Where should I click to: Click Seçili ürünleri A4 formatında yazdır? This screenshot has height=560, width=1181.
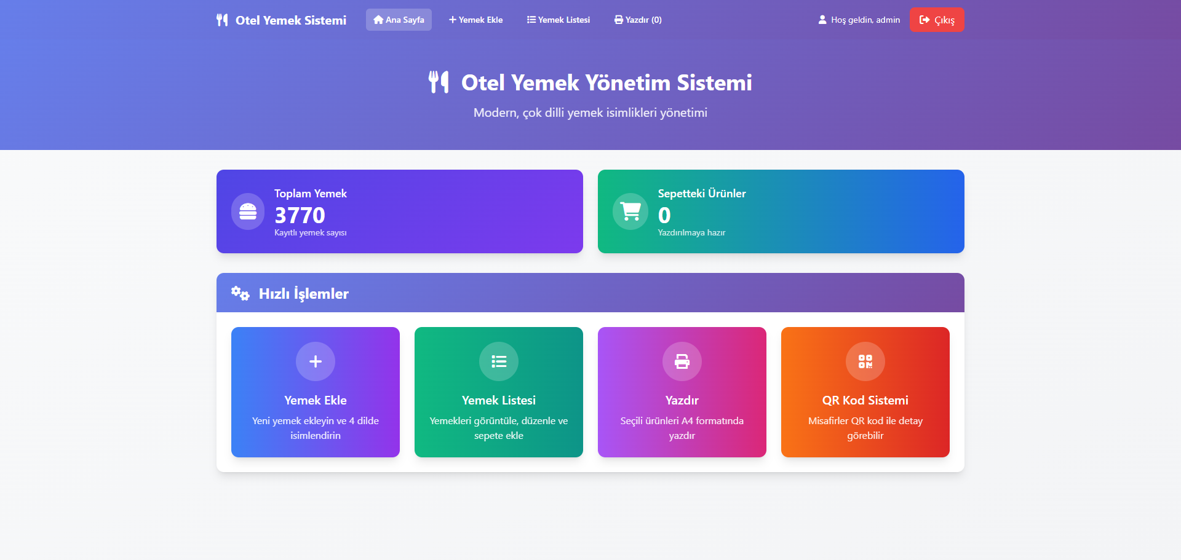(682, 428)
